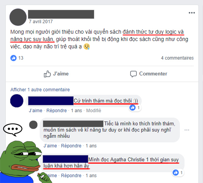
Task: Click the thumbs-up J'aime icon under the post
Action: (47, 74)
